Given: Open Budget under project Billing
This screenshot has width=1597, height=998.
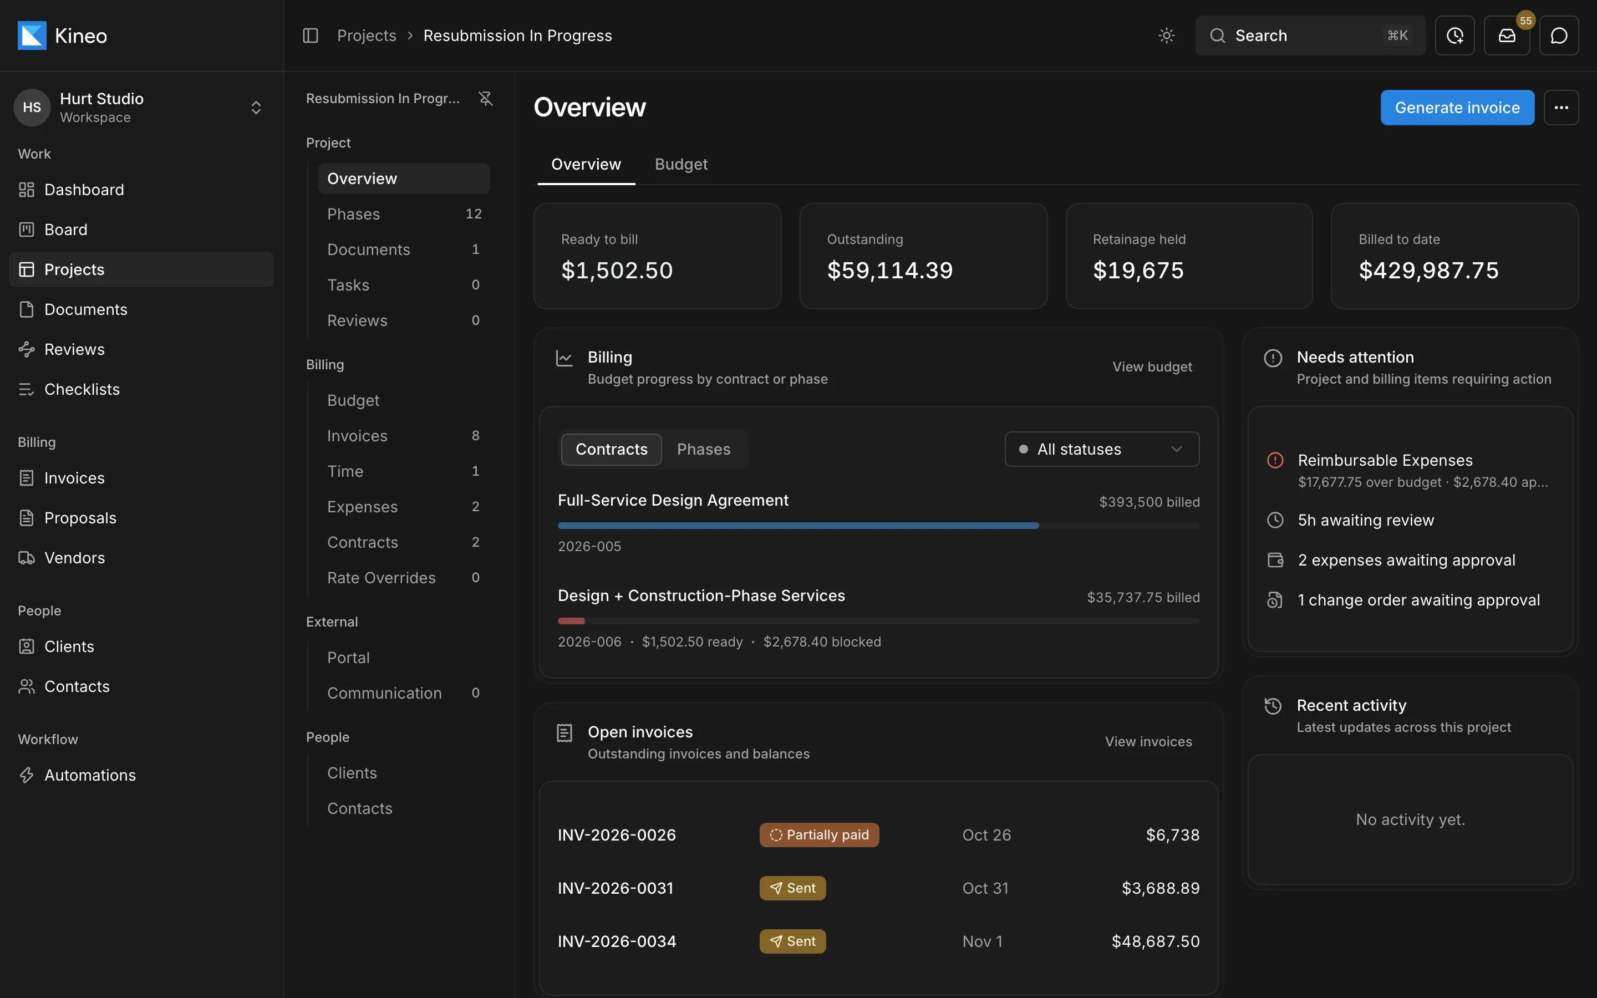Looking at the screenshot, I should (404, 401).
